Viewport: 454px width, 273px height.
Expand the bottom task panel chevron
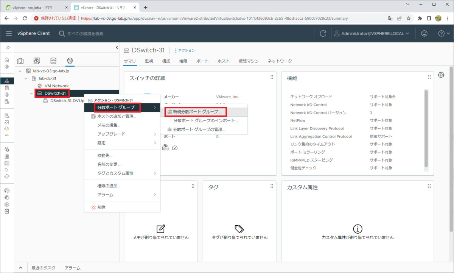pos(20,268)
